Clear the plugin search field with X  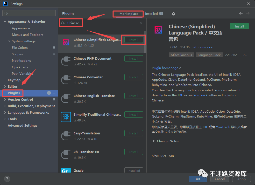[141, 23]
